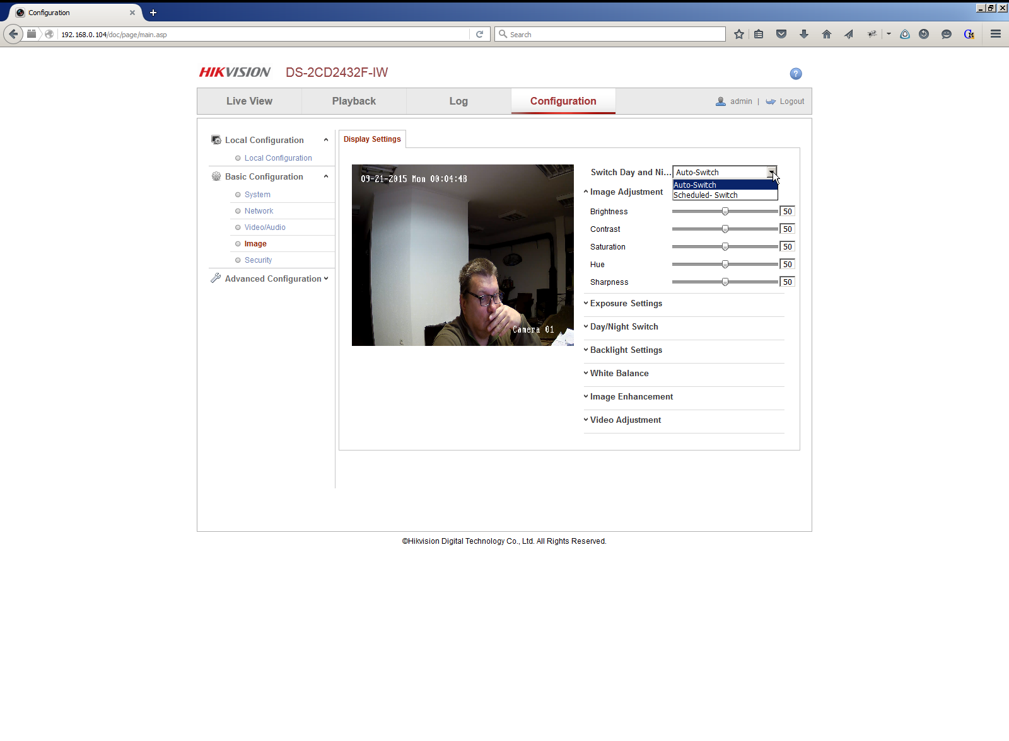The height and width of the screenshot is (741, 1009).
Task: Click the Contrast slider handle
Action: (725, 229)
